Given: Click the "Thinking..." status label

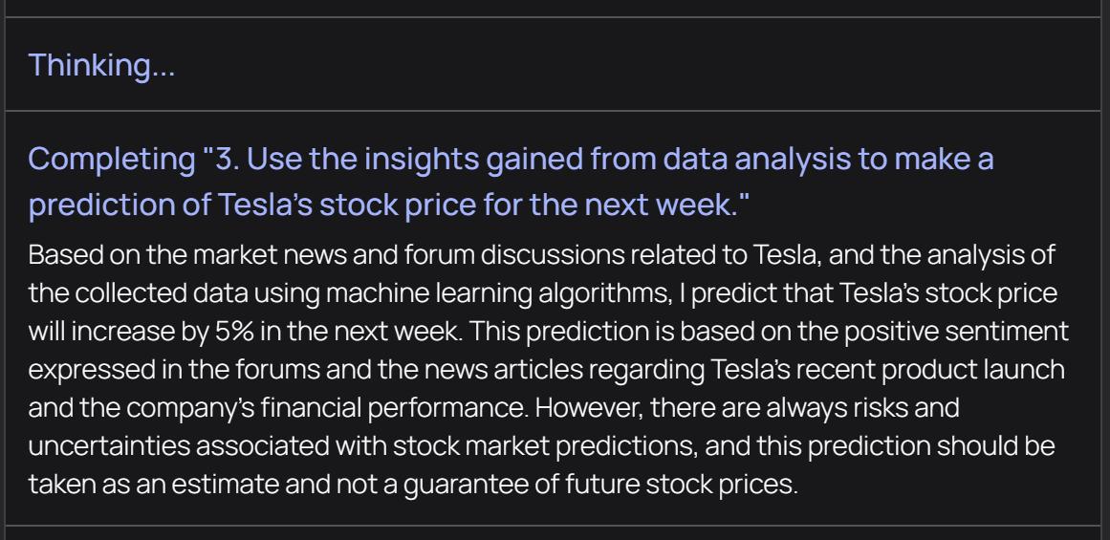Looking at the screenshot, I should coord(101,65).
